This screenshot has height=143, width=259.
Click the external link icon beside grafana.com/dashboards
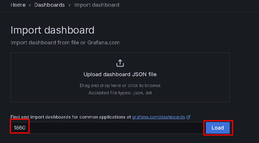coord(189,117)
